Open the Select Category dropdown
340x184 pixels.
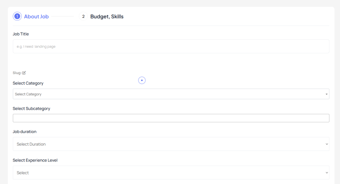point(171,94)
